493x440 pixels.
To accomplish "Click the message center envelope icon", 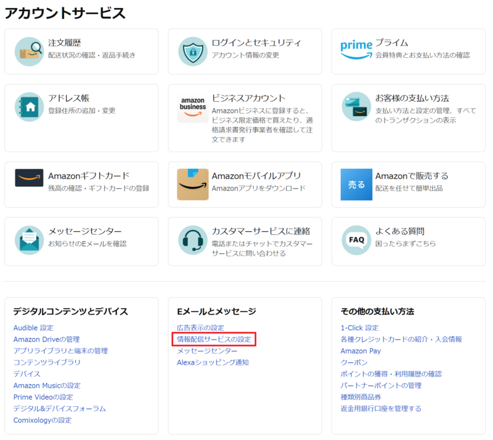I will click(x=29, y=240).
